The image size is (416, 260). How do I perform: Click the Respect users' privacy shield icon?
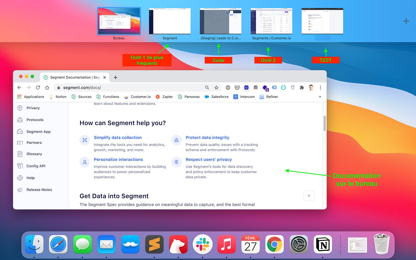176,162
